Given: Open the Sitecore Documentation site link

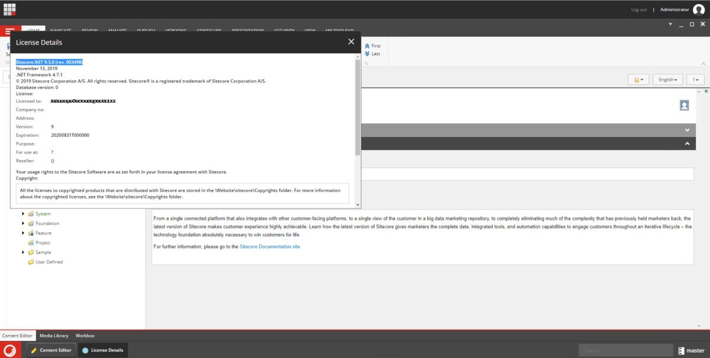Looking at the screenshot, I should tap(270, 246).
